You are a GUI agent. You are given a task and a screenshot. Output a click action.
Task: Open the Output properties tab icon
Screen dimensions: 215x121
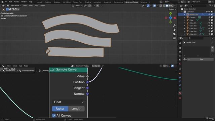point(180,52)
